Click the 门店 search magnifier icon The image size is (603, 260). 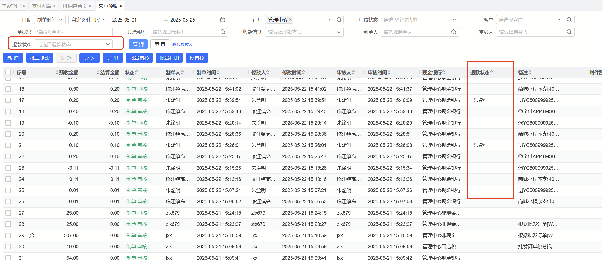click(x=339, y=20)
